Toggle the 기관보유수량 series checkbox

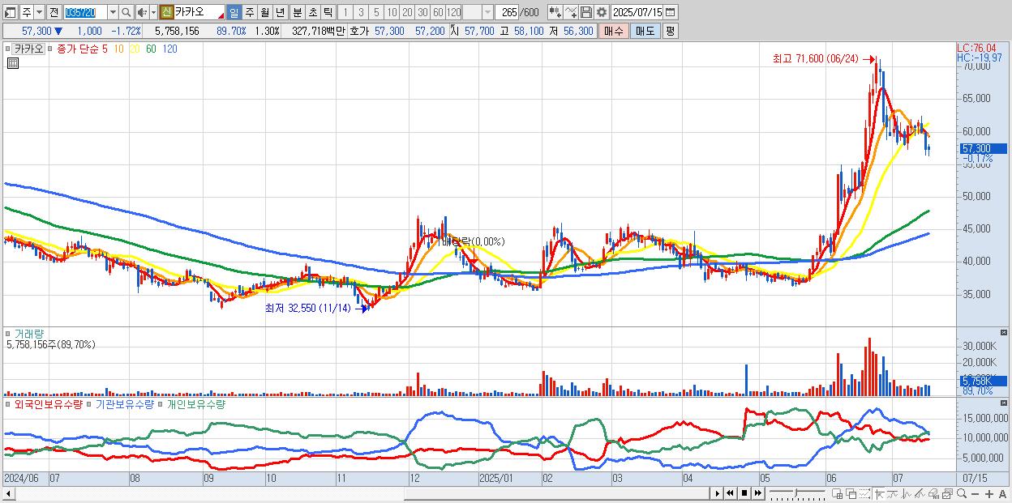pos(90,403)
